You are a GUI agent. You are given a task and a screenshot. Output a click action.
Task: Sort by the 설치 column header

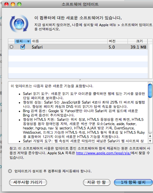point(23,41)
